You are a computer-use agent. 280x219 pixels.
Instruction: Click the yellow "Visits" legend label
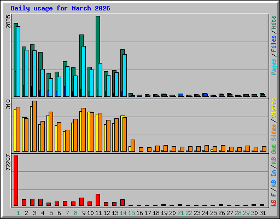[x=274, y=108]
